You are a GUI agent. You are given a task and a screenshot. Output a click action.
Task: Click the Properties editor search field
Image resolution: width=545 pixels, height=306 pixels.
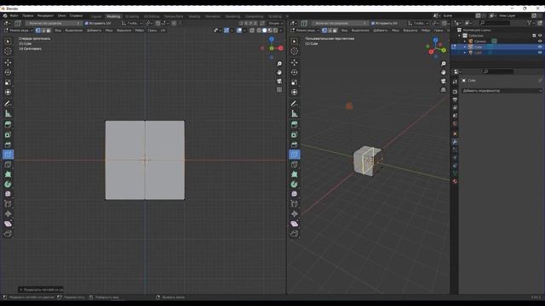(x=497, y=71)
